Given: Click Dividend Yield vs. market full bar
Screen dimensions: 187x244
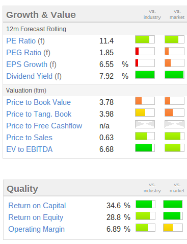Looking at the screenshot, I should (x=174, y=75).
